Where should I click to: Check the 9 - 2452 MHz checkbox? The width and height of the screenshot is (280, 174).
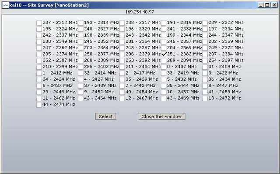pyautogui.click(x=80, y=92)
